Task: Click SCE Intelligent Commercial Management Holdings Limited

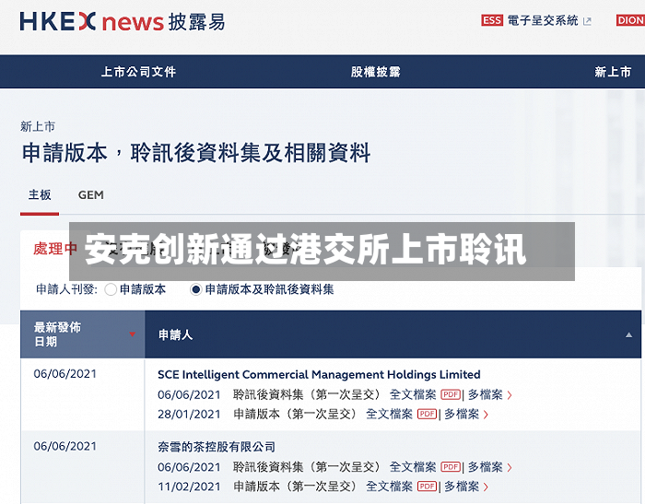Action: coord(319,374)
